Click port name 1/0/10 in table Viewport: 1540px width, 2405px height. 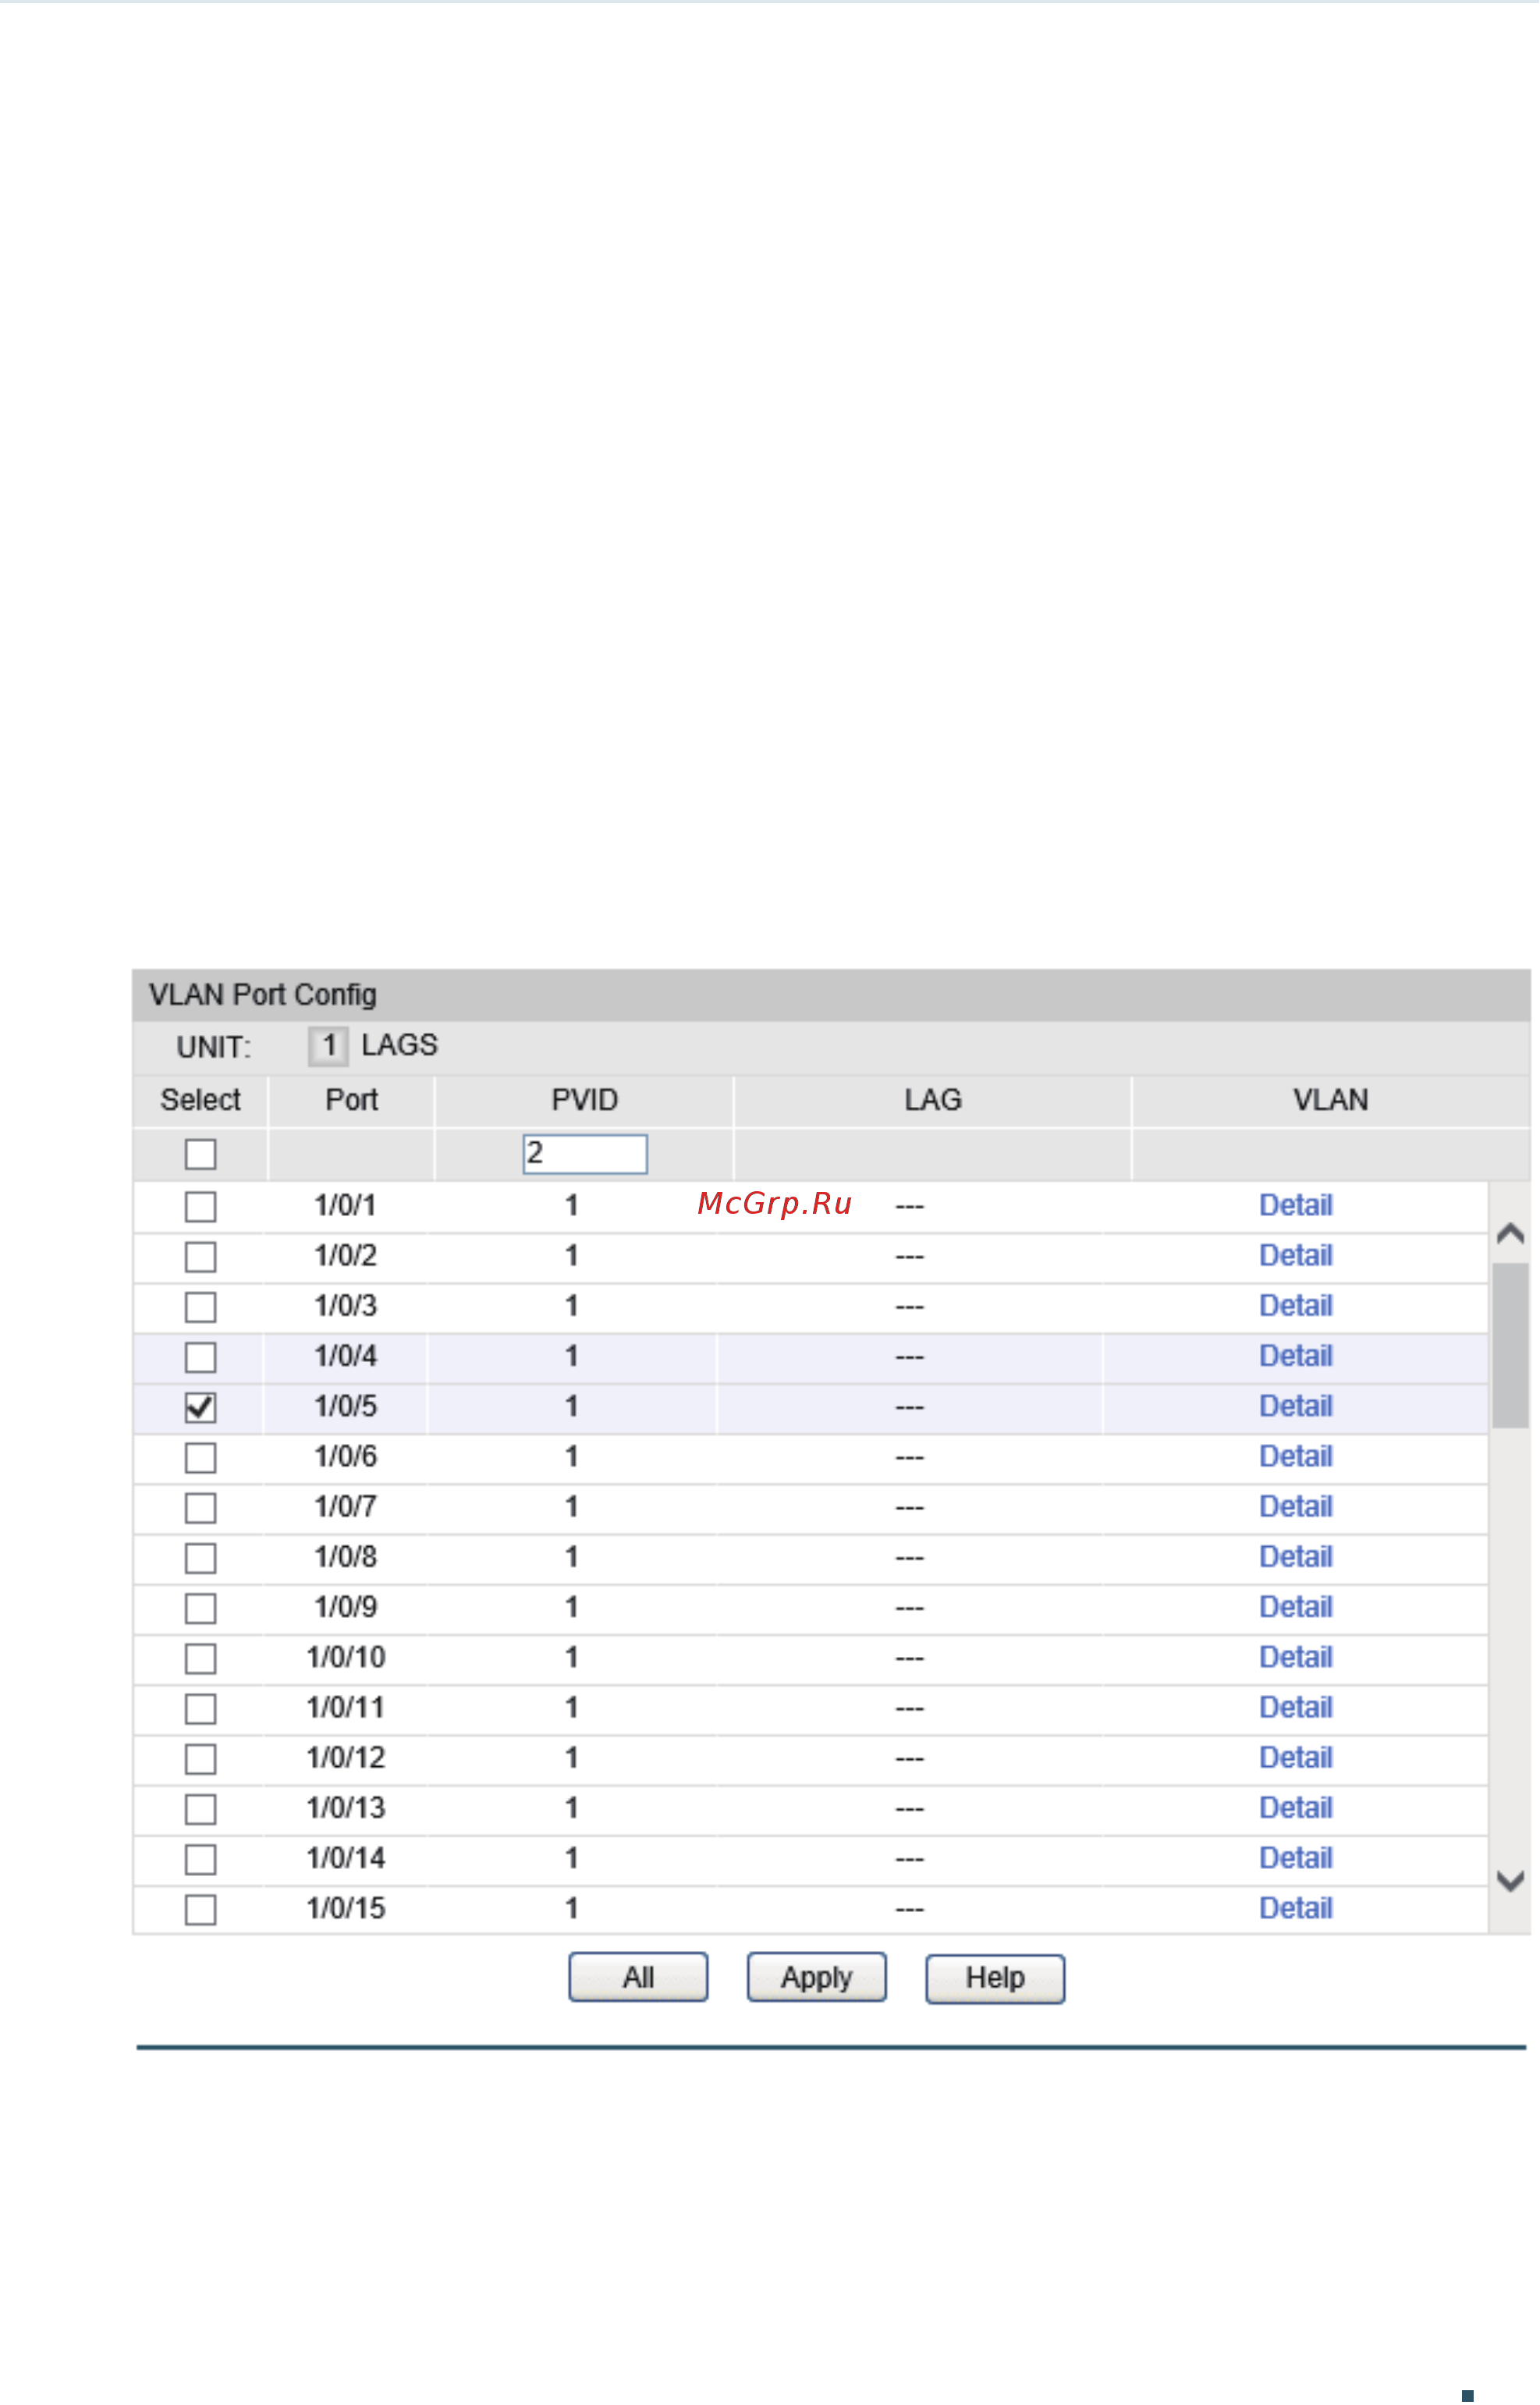tap(345, 1657)
